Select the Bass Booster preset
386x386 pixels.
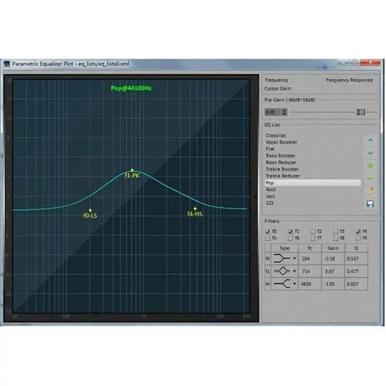tap(281, 156)
